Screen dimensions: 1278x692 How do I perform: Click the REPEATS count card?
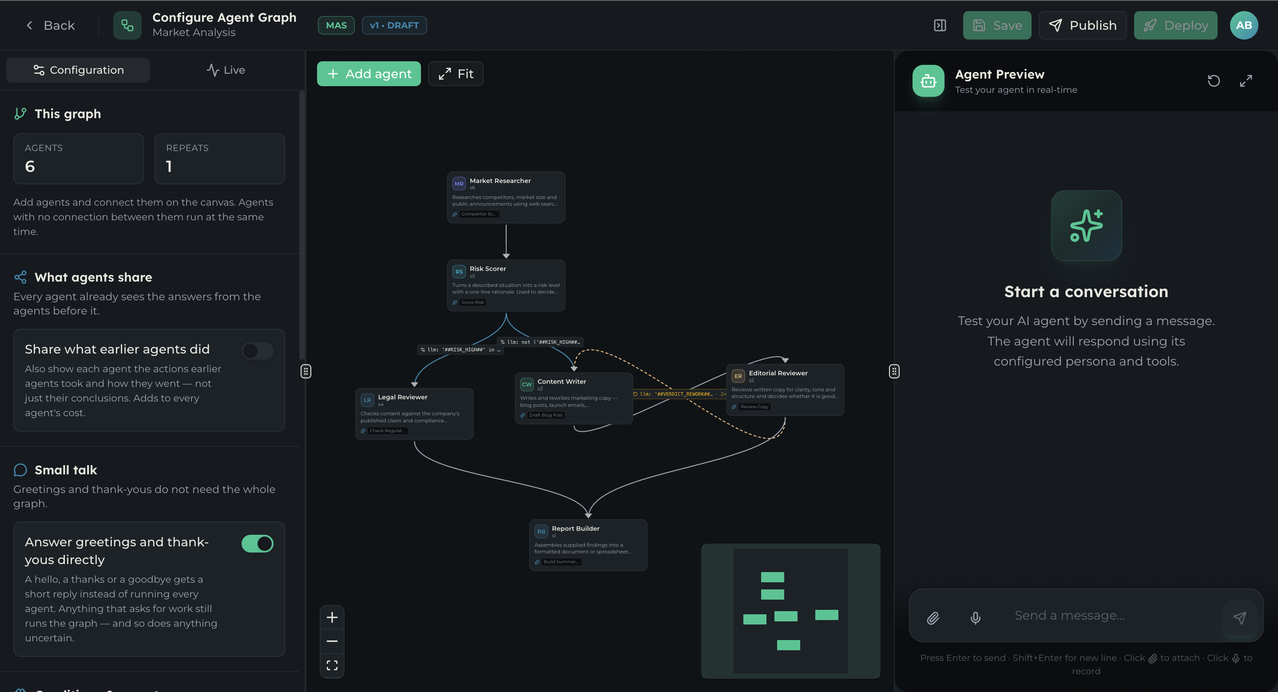pos(220,159)
